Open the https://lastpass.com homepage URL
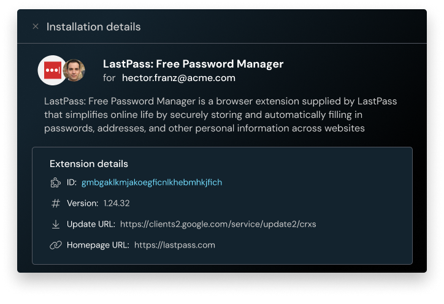The width and height of the screenshot is (444, 304). (175, 245)
